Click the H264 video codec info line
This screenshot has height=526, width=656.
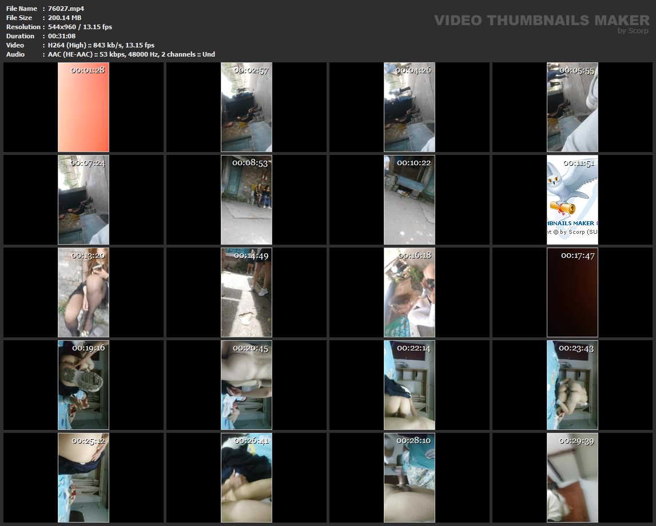[x=101, y=45]
